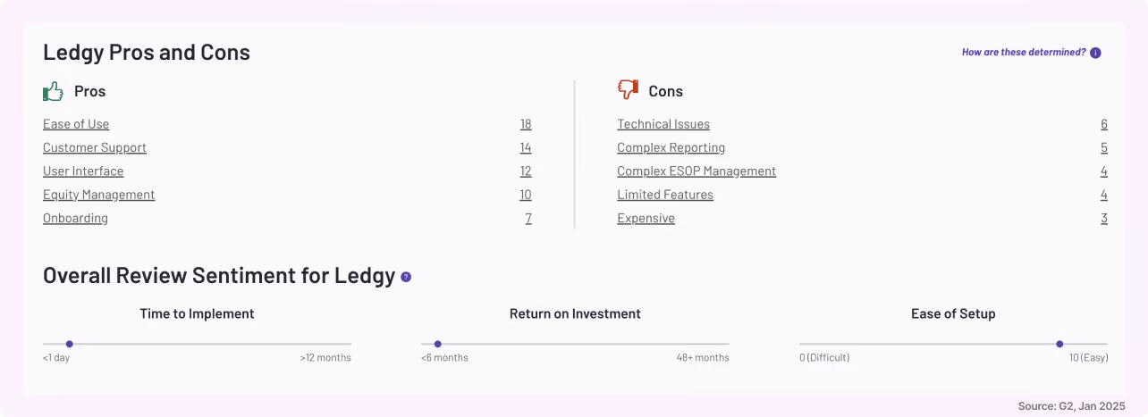
Task: Open the 'Complex ESOP Management' con link
Action: [x=696, y=171]
